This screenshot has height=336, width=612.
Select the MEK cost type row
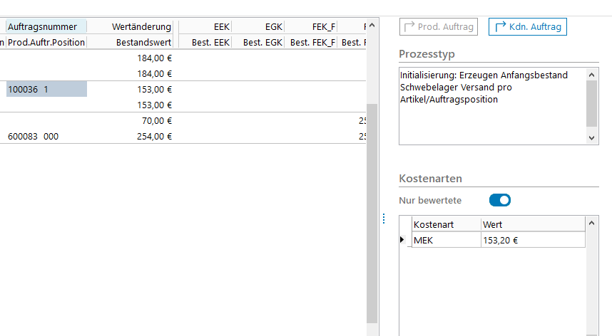446,241
